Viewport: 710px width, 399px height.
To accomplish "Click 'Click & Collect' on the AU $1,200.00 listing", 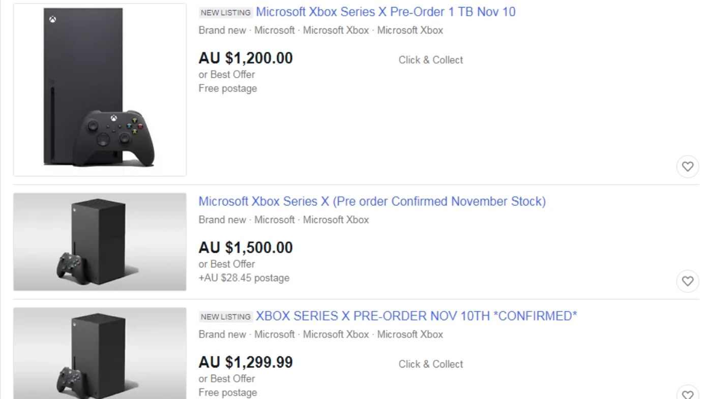I will point(431,60).
